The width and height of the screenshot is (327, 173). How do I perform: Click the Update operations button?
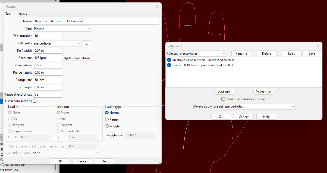tap(77, 58)
